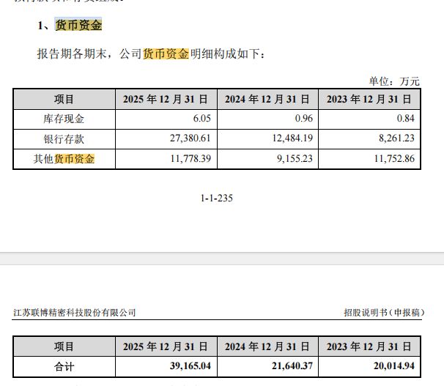
Task: Click the highlighted 货币资金 in the sentence
Action: (166, 53)
